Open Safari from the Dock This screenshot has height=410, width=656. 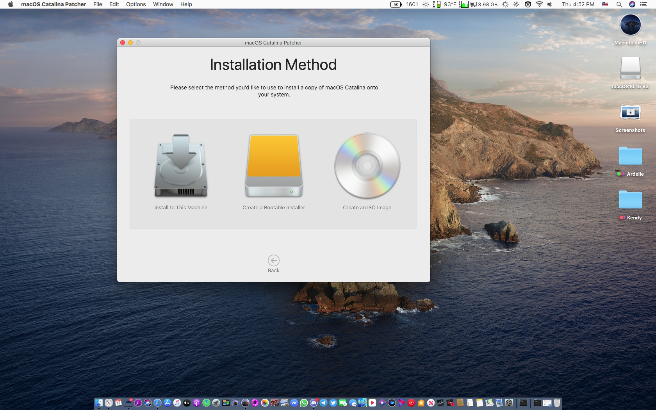tap(157, 403)
